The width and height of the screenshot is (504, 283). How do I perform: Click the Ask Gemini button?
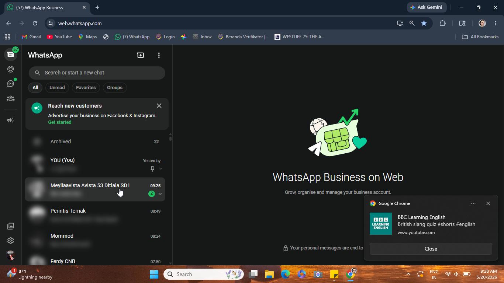click(427, 7)
